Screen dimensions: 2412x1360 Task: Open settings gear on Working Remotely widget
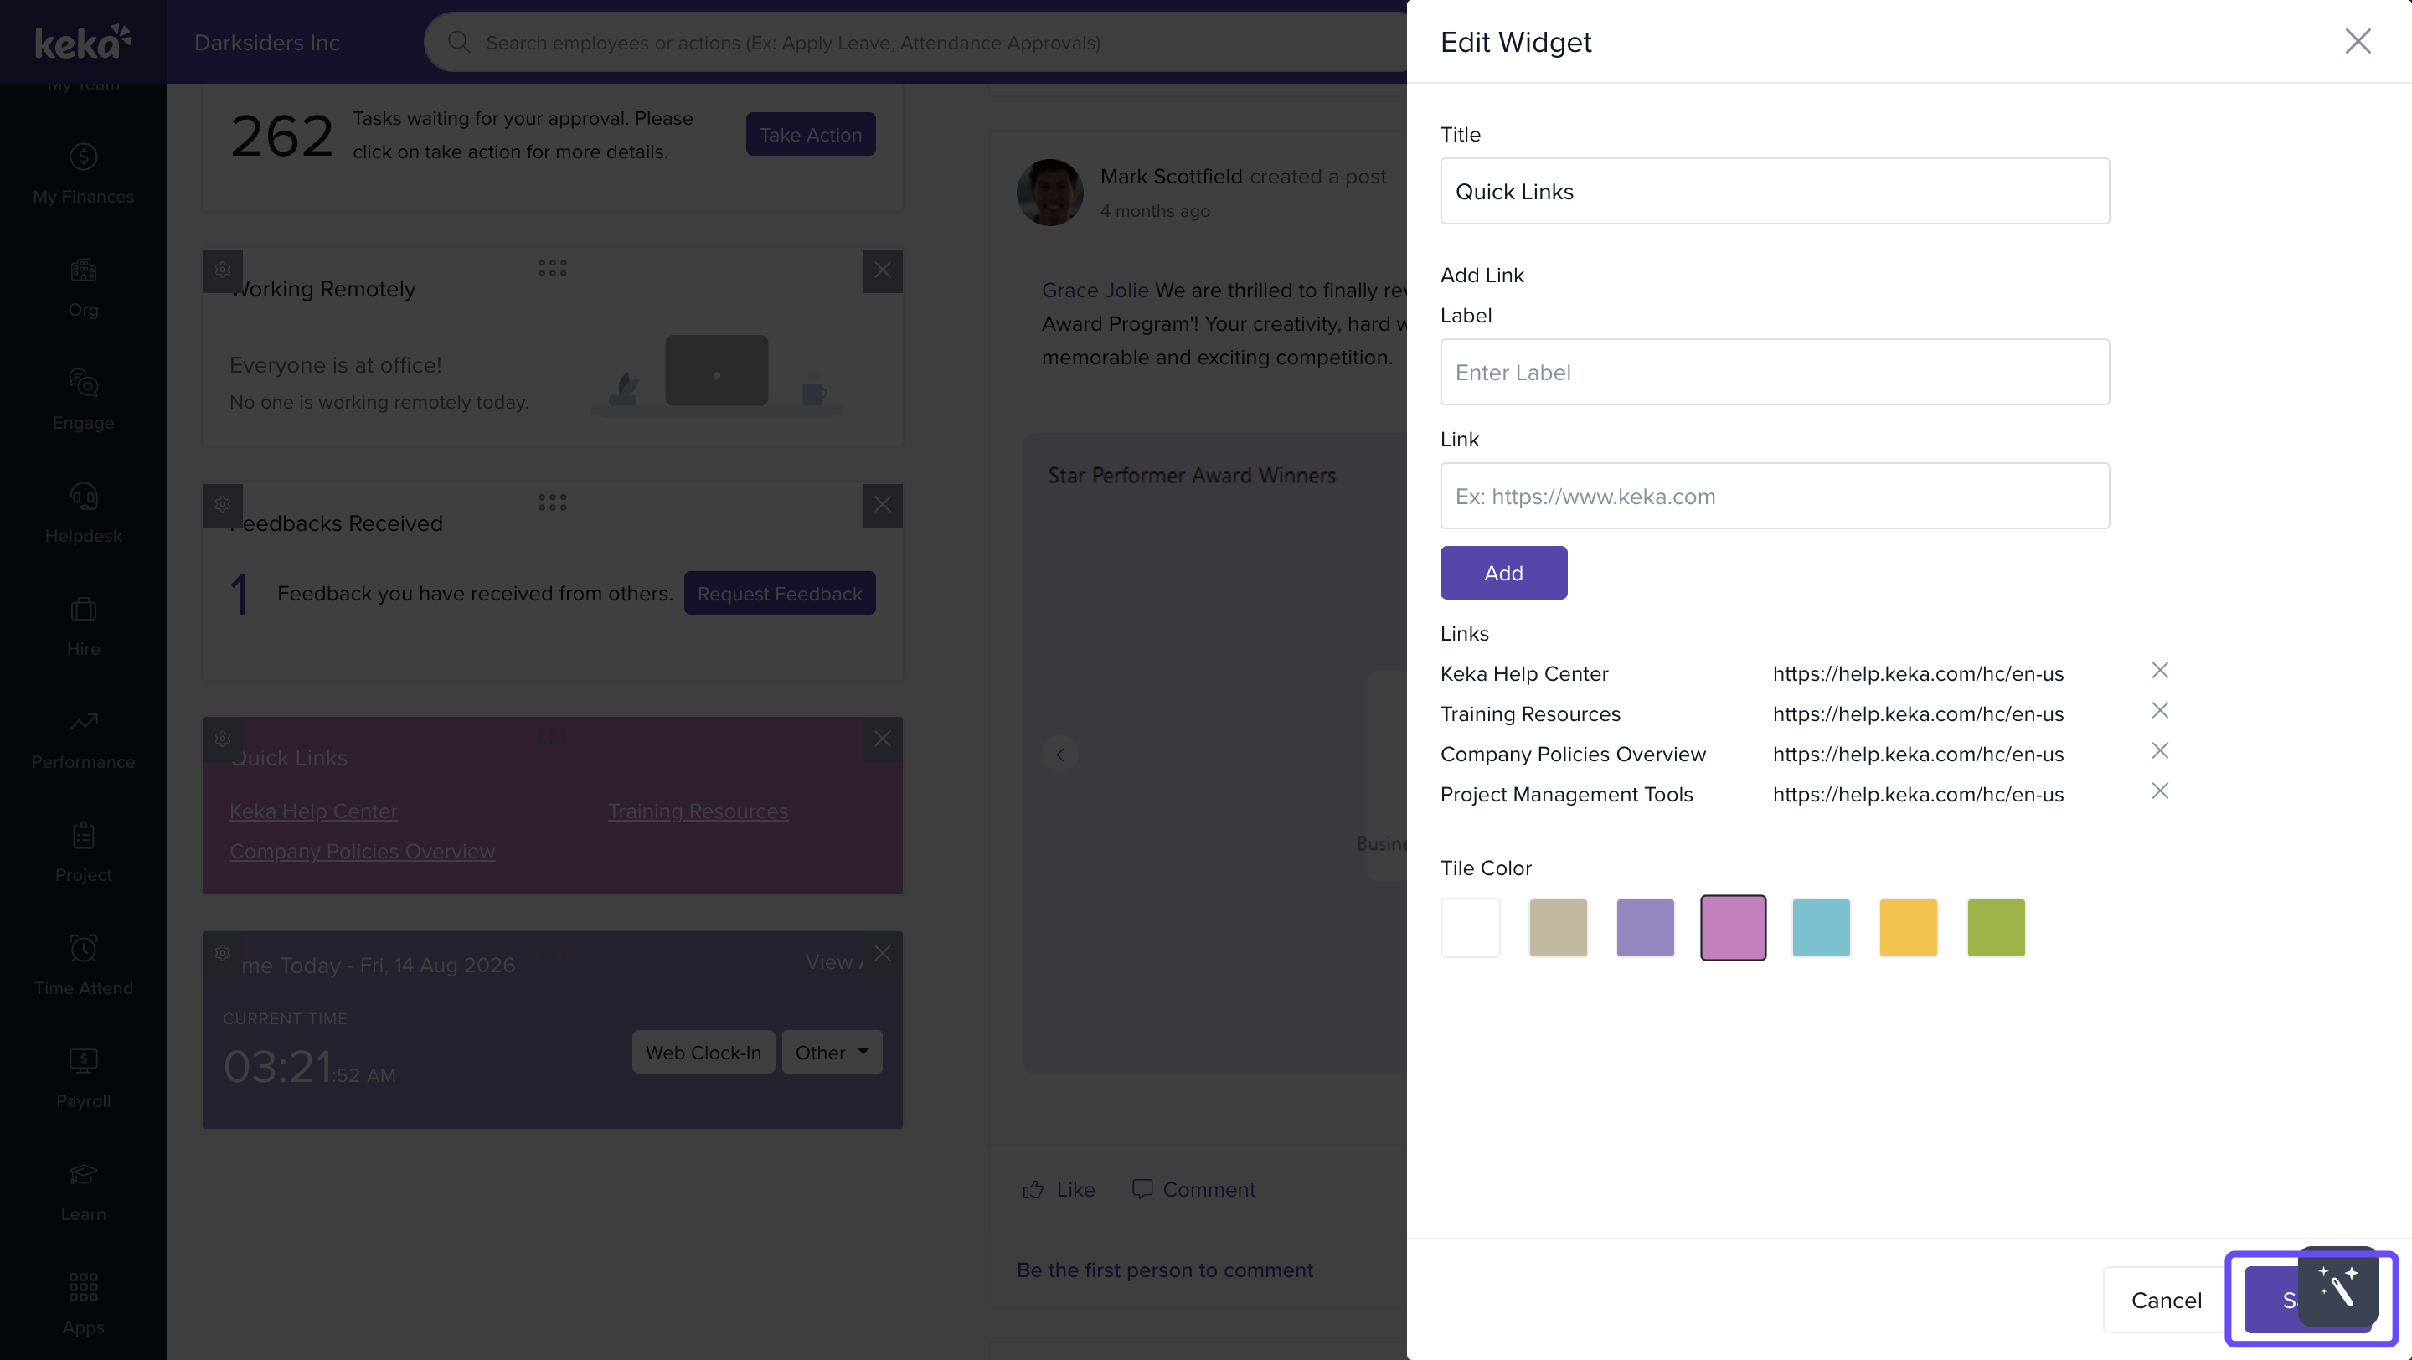[x=223, y=270]
